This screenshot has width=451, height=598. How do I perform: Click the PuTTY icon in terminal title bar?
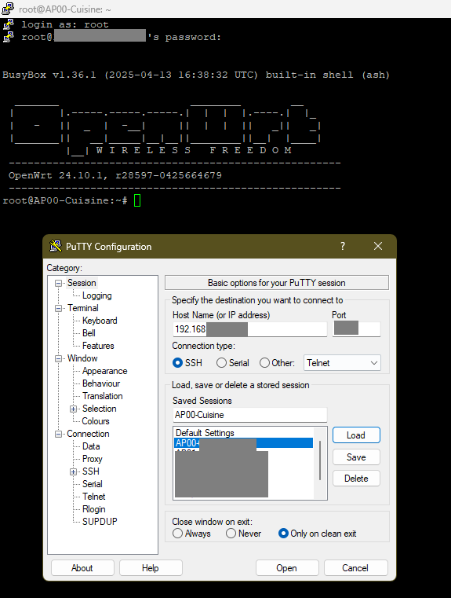pyautogui.click(x=8, y=9)
